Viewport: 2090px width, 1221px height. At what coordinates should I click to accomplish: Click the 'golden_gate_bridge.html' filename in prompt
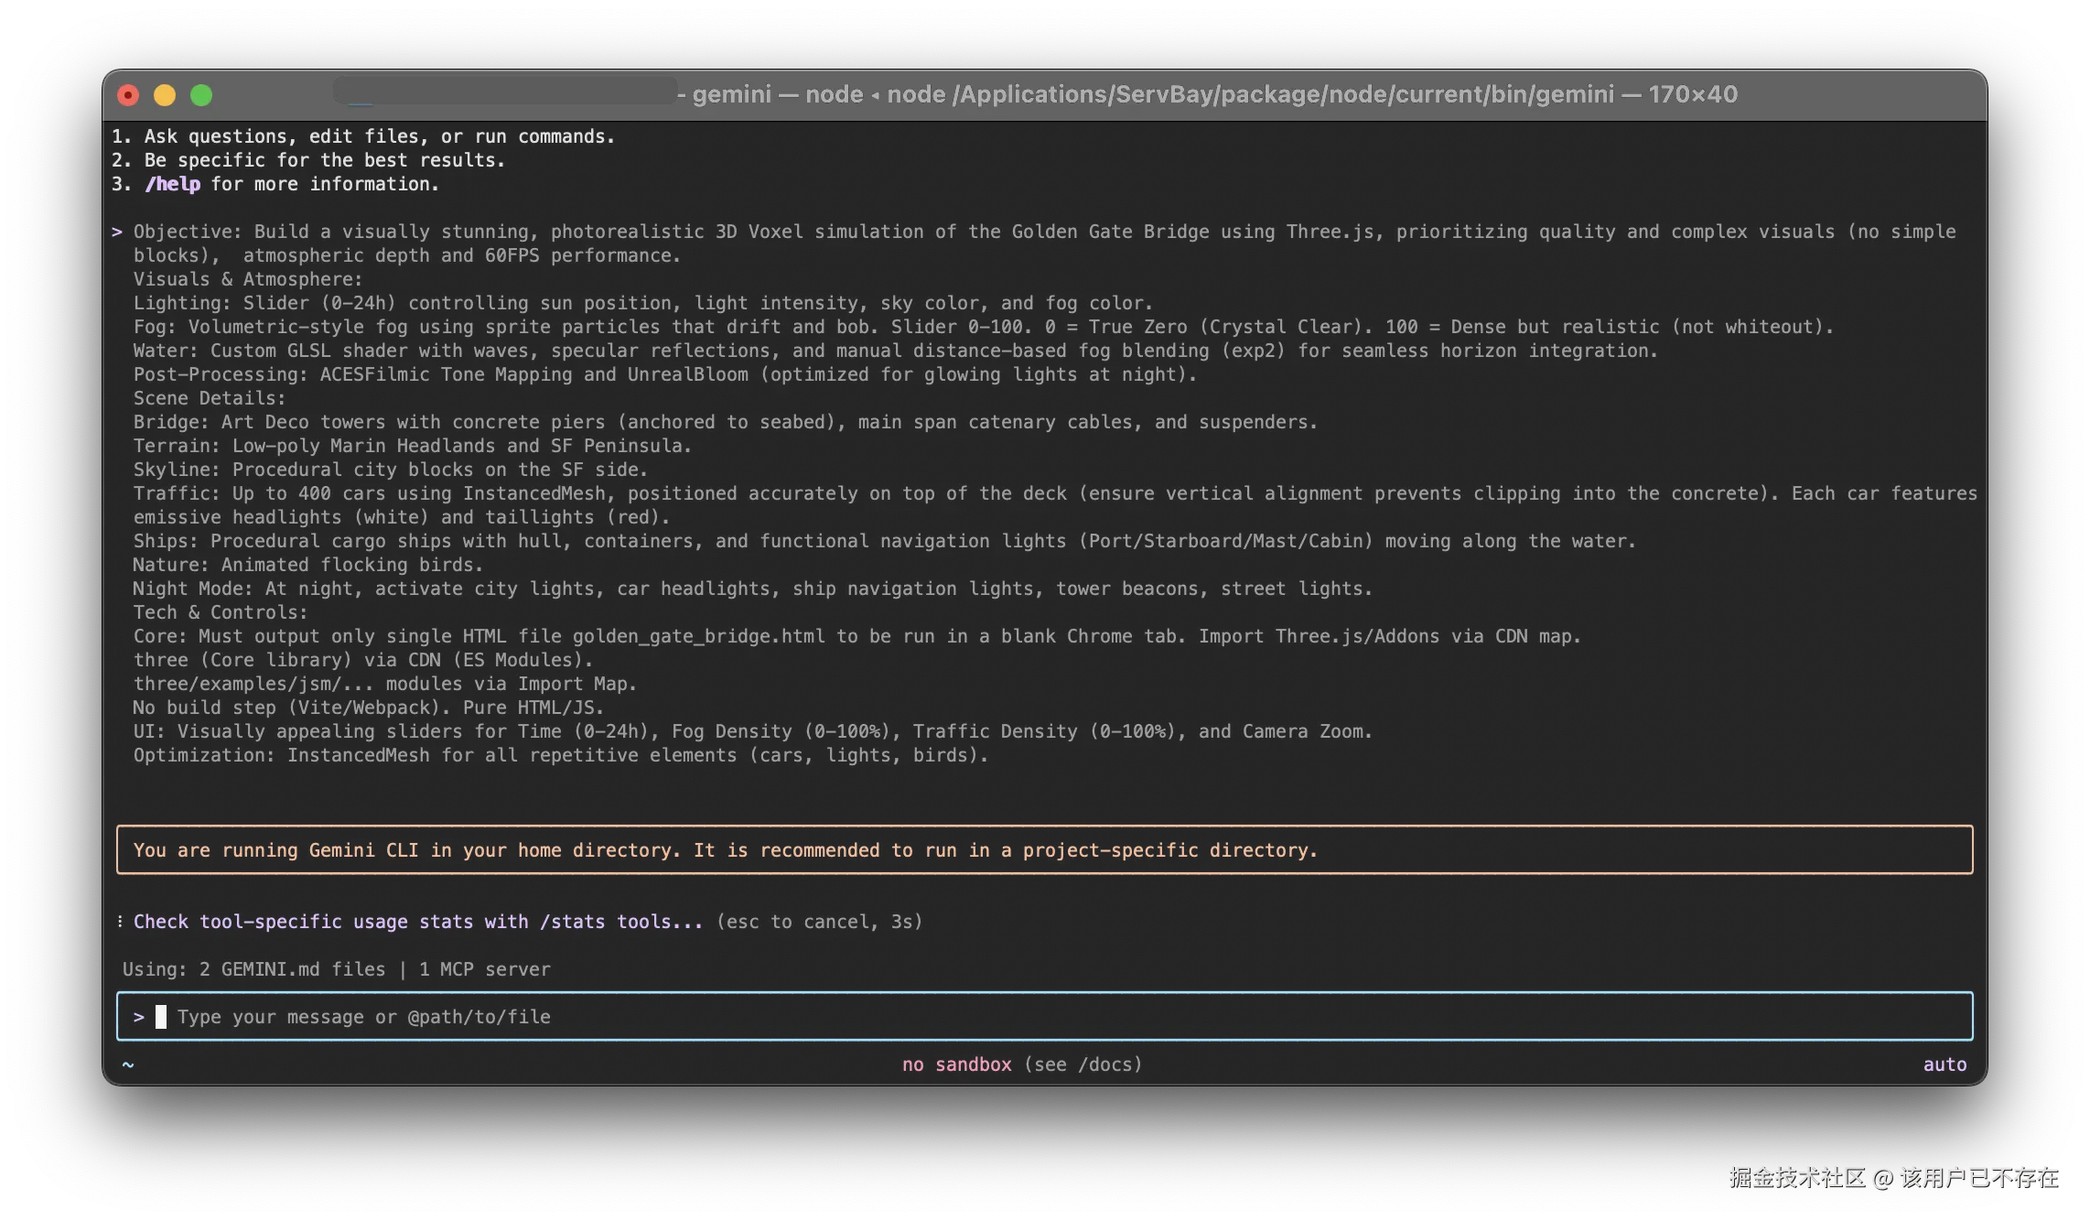[x=698, y=636]
